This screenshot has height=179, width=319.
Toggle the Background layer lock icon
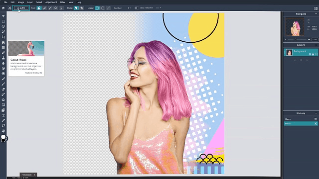[313, 54]
